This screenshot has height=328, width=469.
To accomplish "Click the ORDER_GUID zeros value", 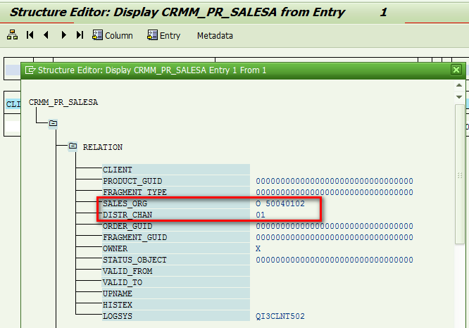I will 334,226.
